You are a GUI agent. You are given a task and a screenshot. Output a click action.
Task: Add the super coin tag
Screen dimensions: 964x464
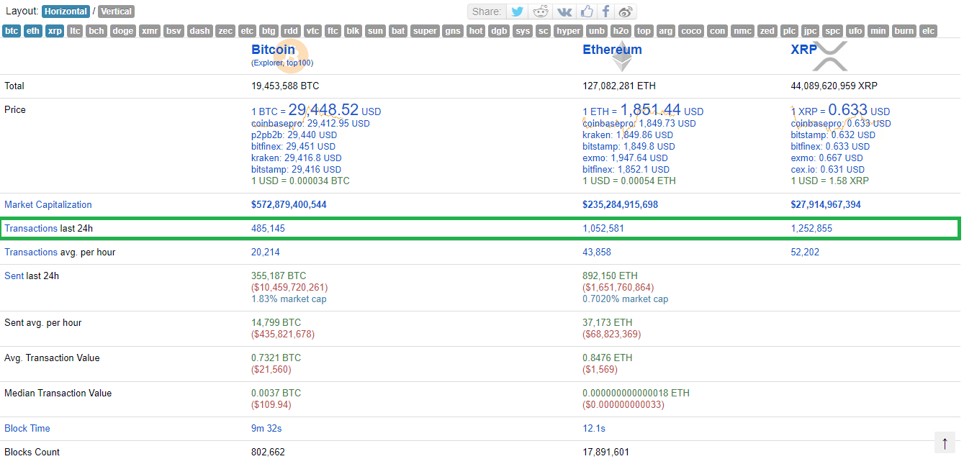(x=425, y=31)
